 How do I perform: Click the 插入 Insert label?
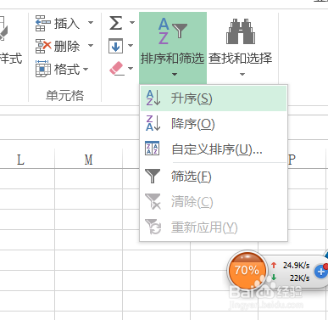pos(67,23)
